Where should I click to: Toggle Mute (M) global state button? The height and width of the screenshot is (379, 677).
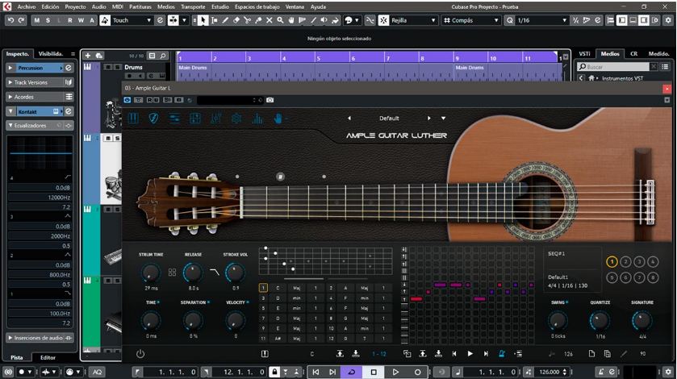coord(36,20)
